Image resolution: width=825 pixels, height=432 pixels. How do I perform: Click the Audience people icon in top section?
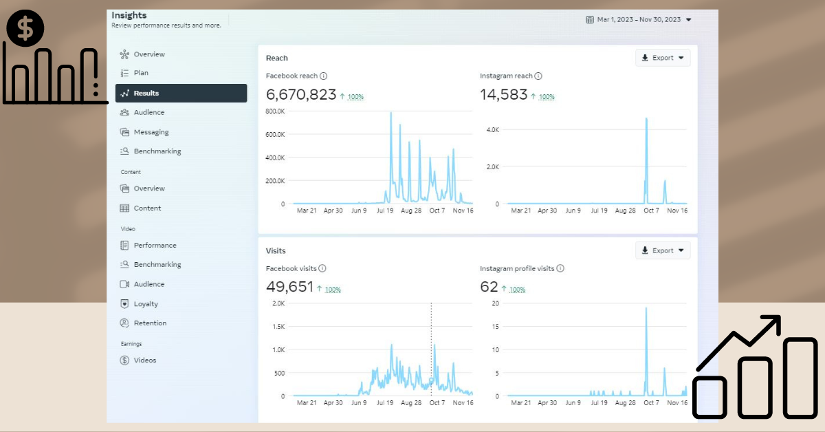point(124,112)
